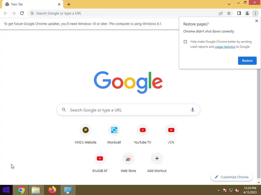Open the /CN YouTube shortcut
Image resolution: width=261 pixels, height=195 pixels.
point(171,134)
